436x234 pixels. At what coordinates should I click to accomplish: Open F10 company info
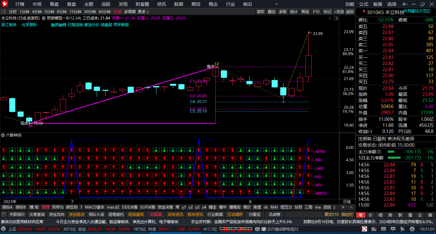click(316, 11)
